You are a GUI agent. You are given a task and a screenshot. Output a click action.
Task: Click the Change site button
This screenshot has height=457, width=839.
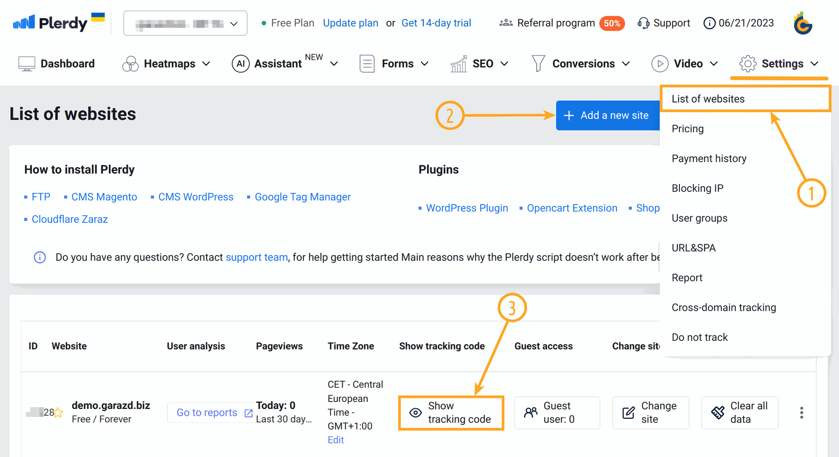651,413
